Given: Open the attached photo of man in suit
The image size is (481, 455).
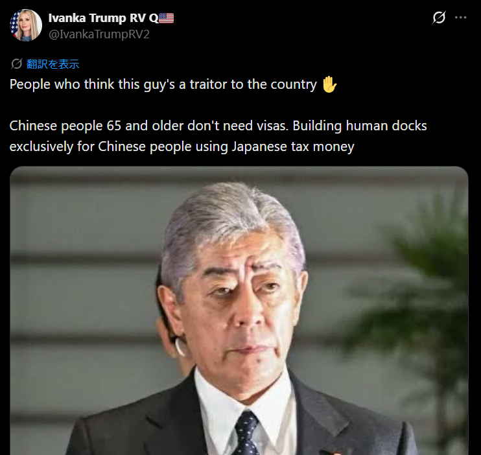Looking at the screenshot, I should tap(239, 310).
